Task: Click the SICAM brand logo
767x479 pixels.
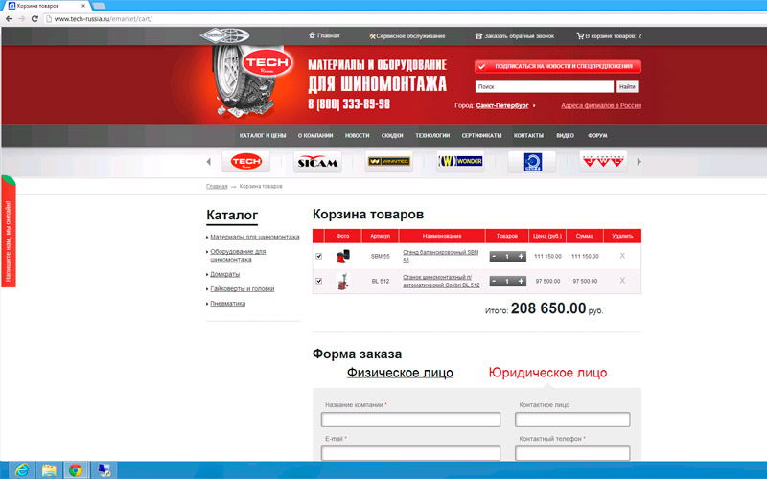Action: coord(317,162)
